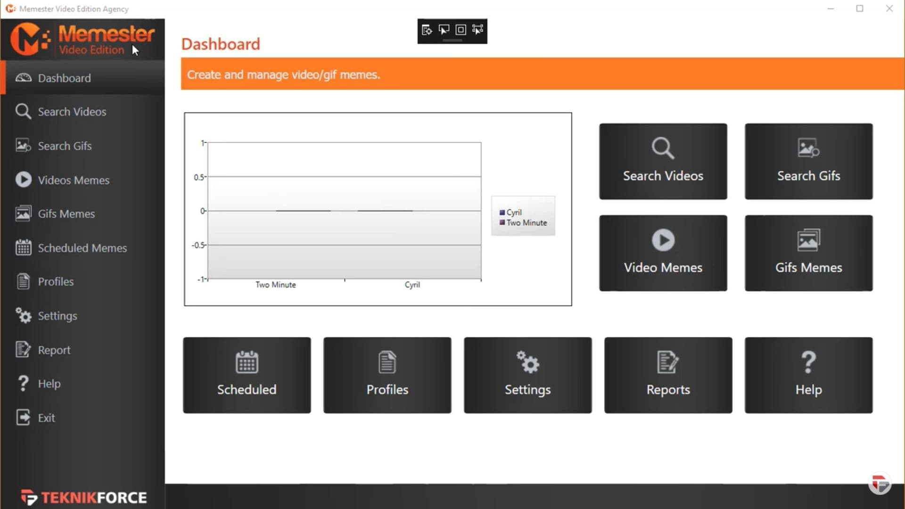Click the "Cyril" label on chart x-axis
The image size is (905, 509).
412,285
